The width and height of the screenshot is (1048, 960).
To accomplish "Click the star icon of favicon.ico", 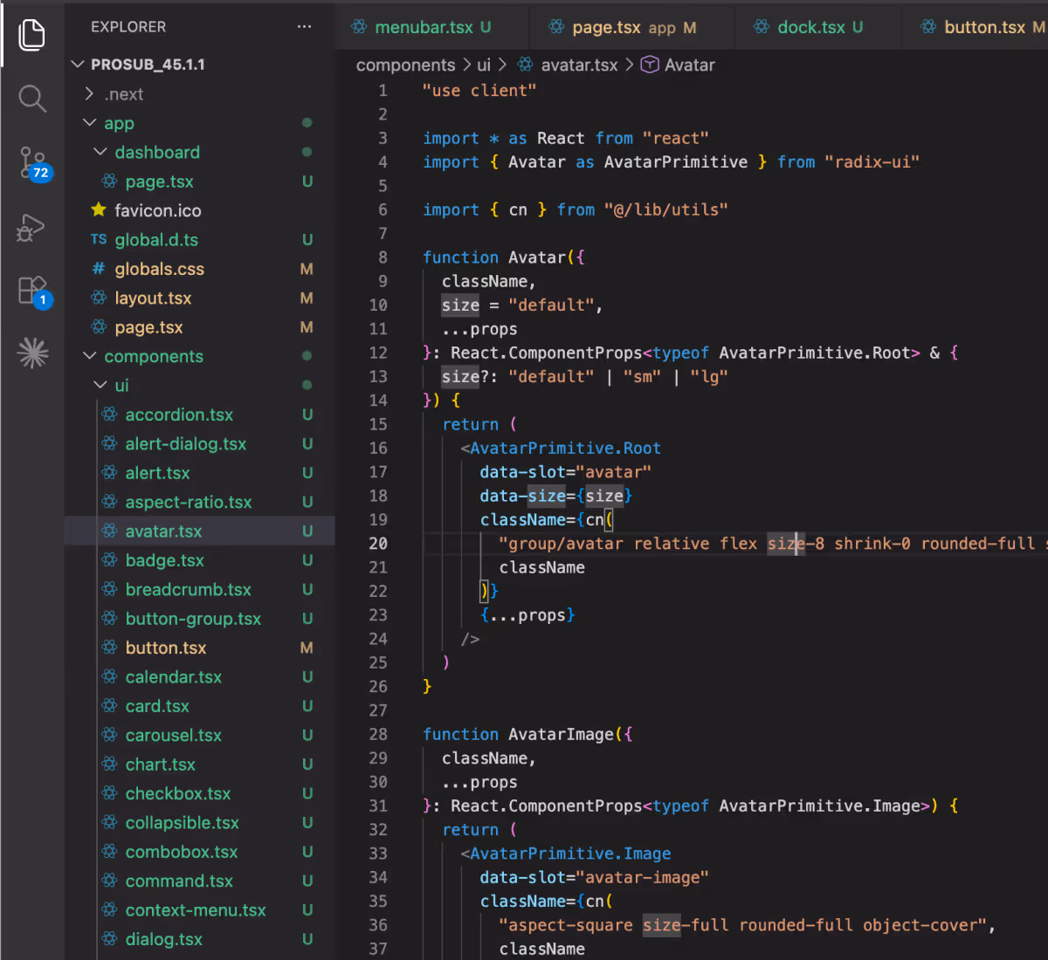I will coord(99,210).
